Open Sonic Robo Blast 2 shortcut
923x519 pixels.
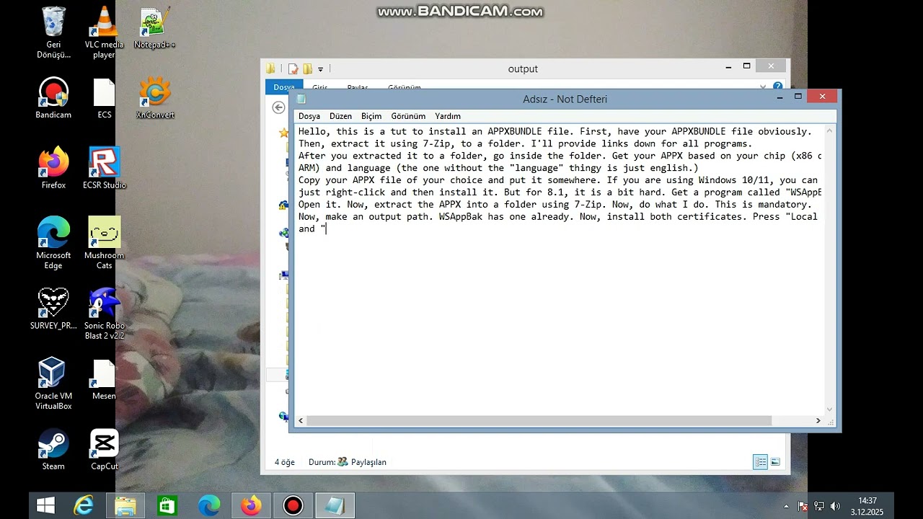pyautogui.click(x=104, y=314)
